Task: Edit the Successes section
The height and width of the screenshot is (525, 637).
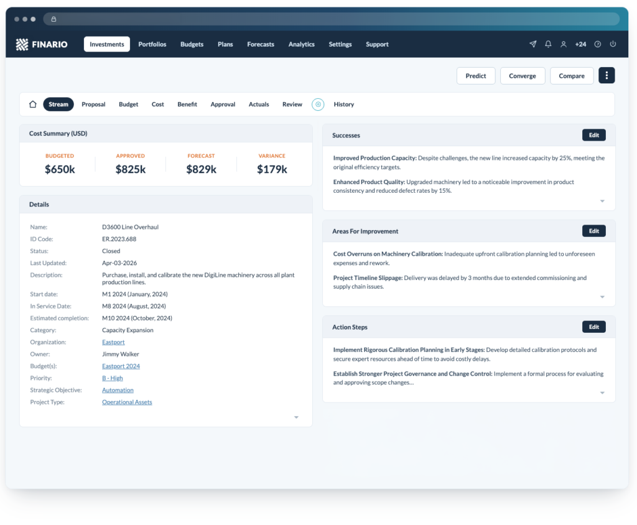Action: point(594,136)
